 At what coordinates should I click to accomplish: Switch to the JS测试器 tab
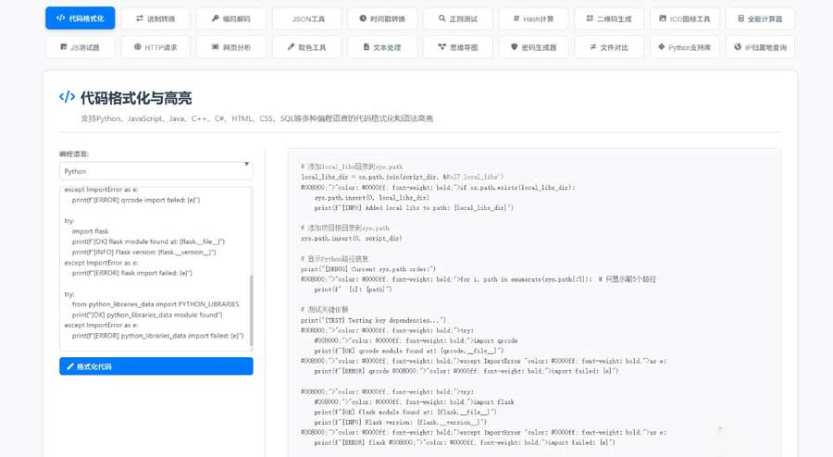80,47
